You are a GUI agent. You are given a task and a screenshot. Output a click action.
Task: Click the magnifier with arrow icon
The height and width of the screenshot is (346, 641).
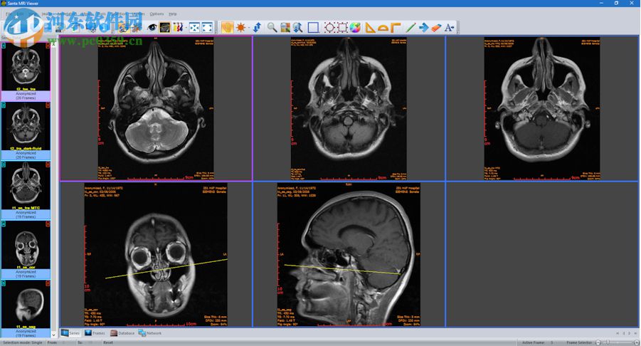297,27
